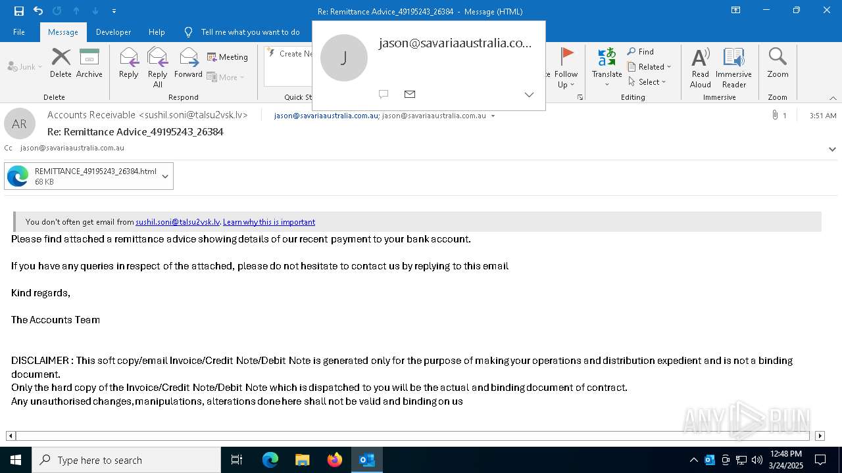Switch to Outlook on the taskbar
Screen dimensions: 842x473
pyautogui.click(x=367, y=460)
